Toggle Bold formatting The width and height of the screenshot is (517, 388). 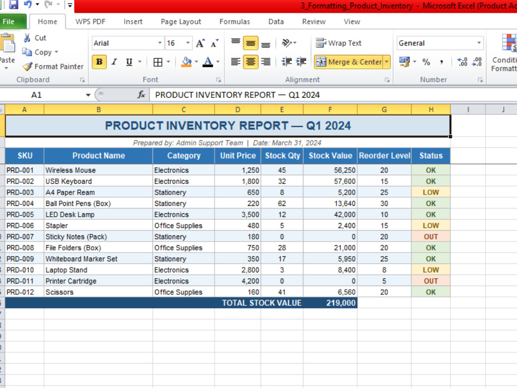click(99, 62)
